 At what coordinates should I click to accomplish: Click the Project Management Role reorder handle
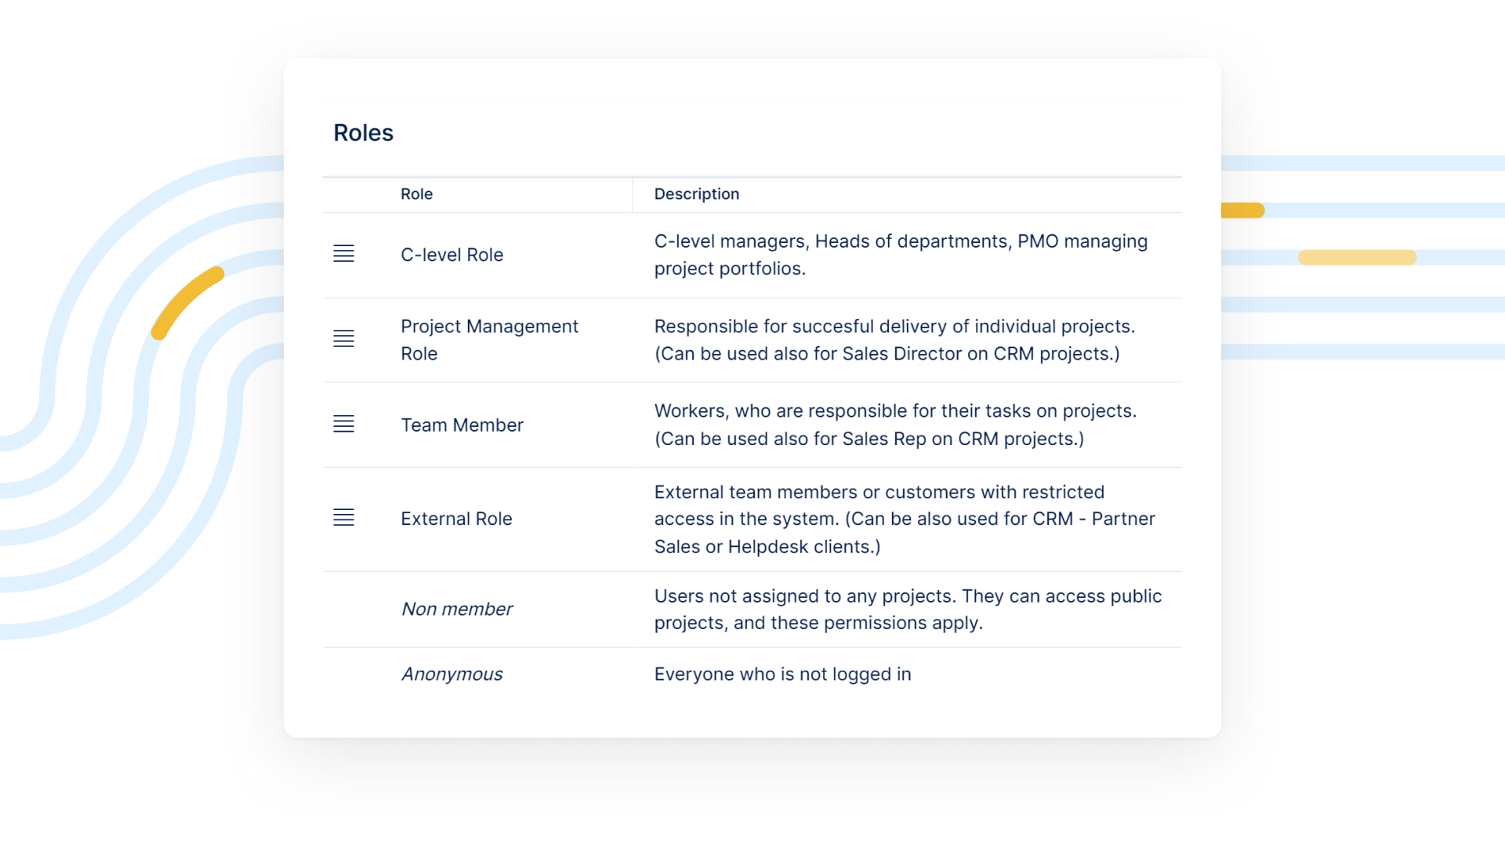click(x=343, y=339)
